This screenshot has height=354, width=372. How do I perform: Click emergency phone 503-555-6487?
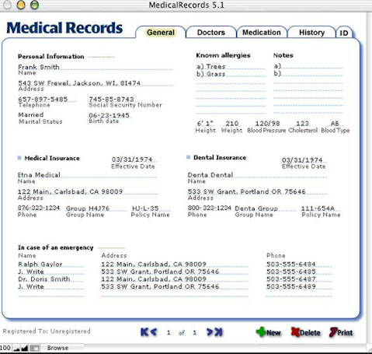pos(299,279)
